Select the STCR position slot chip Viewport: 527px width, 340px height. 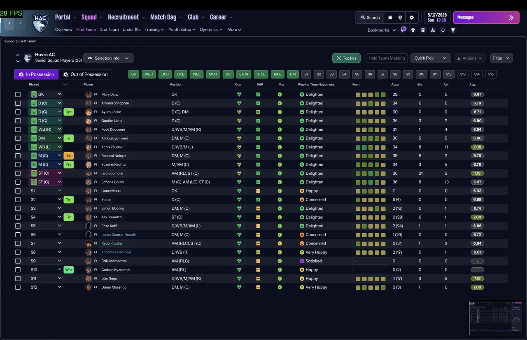pos(243,74)
